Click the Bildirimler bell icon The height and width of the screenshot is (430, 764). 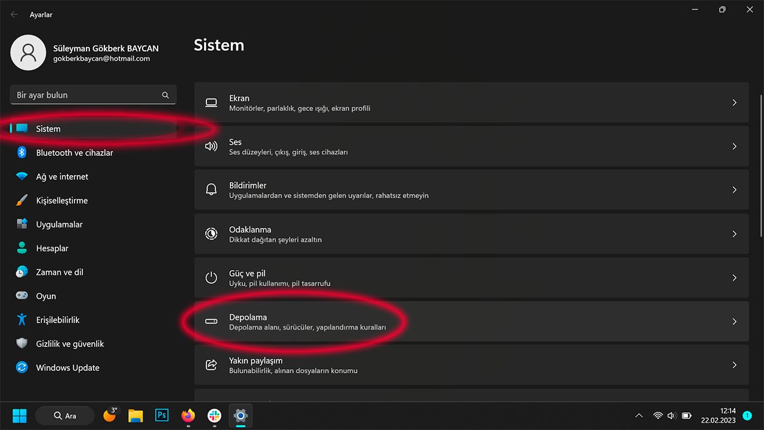[x=211, y=190]
